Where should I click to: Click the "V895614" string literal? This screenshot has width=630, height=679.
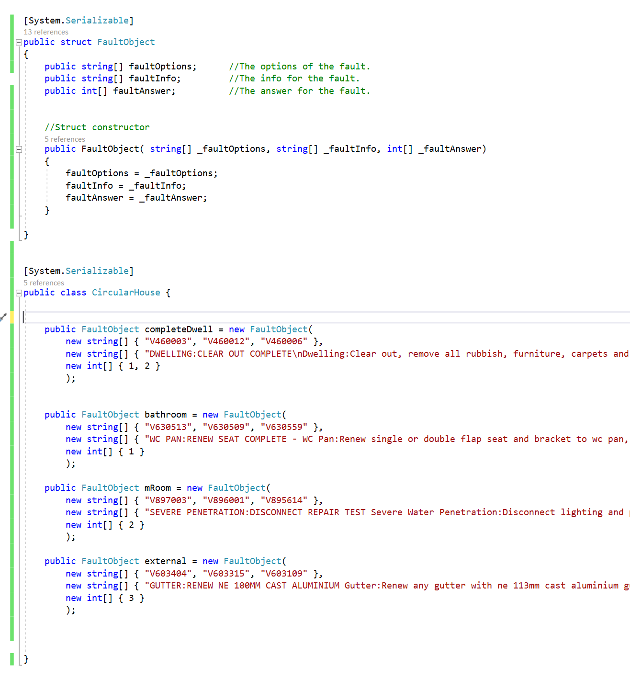pyautogui.click(x=284, y=500)
